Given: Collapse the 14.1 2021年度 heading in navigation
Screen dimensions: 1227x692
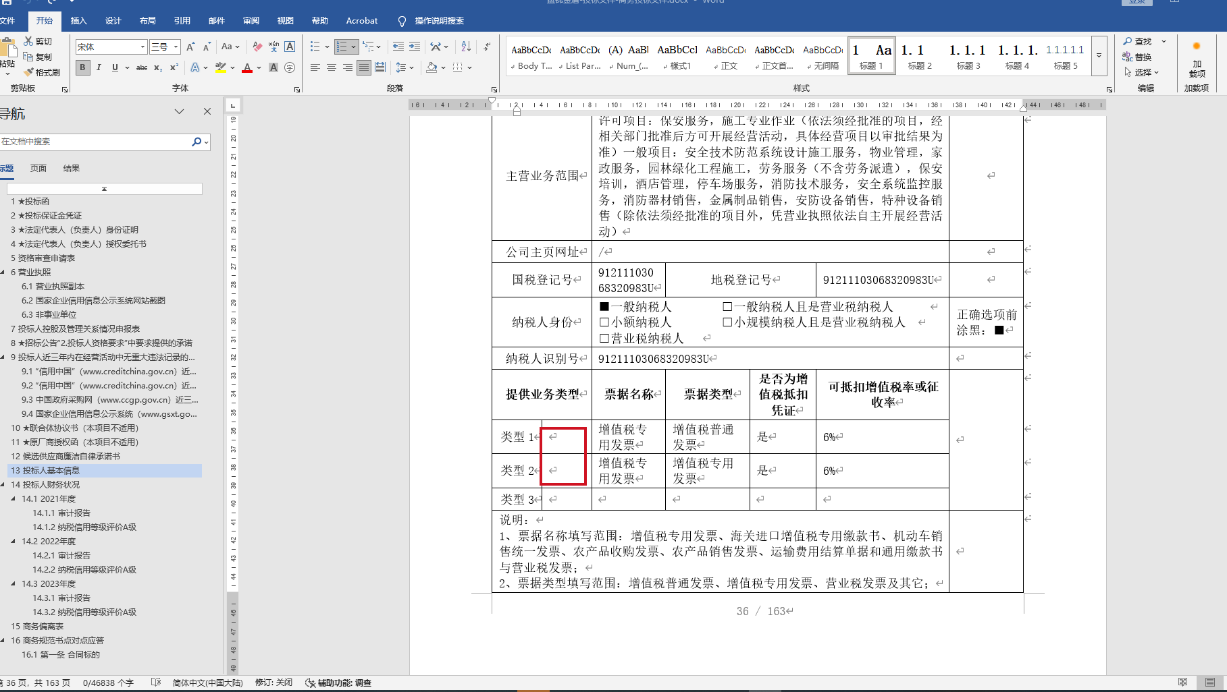Looking at the screenshot, I should coord(14,499).
